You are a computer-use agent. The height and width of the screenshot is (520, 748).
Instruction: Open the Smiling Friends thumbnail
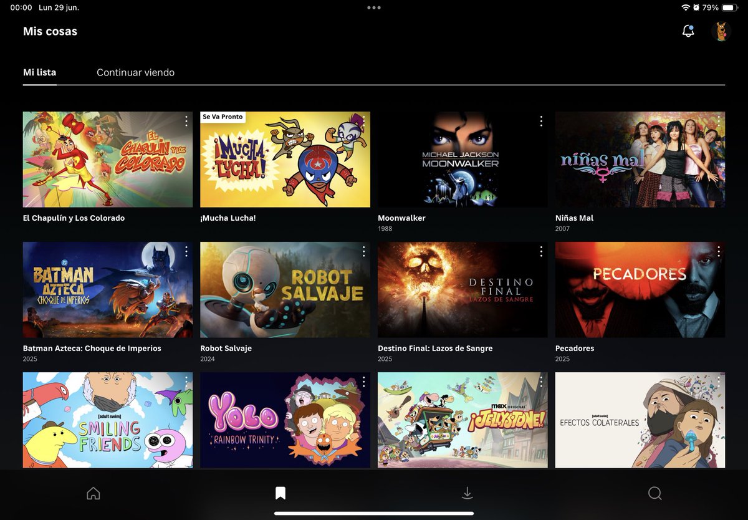click(108, 420)
